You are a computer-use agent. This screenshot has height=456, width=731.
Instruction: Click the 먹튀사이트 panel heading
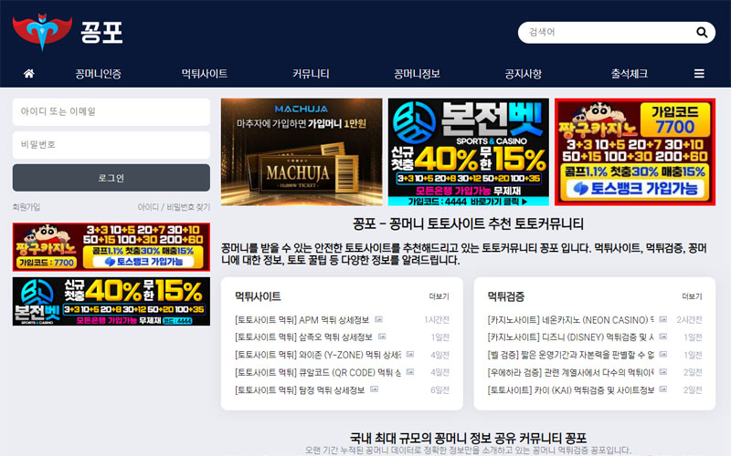pyautogui.click(x=258, y=296)
